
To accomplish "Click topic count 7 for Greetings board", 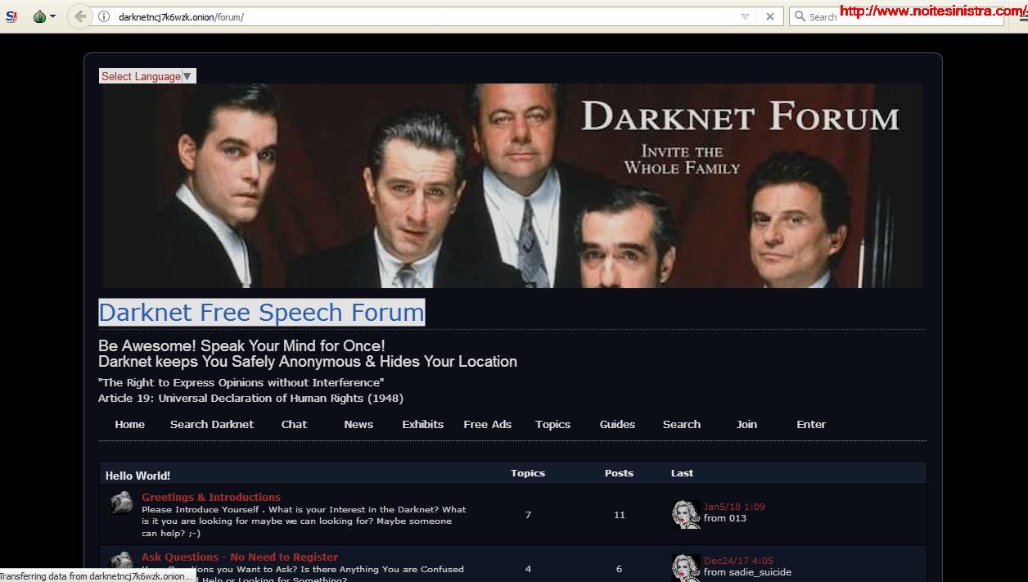I will pos(528,515).
